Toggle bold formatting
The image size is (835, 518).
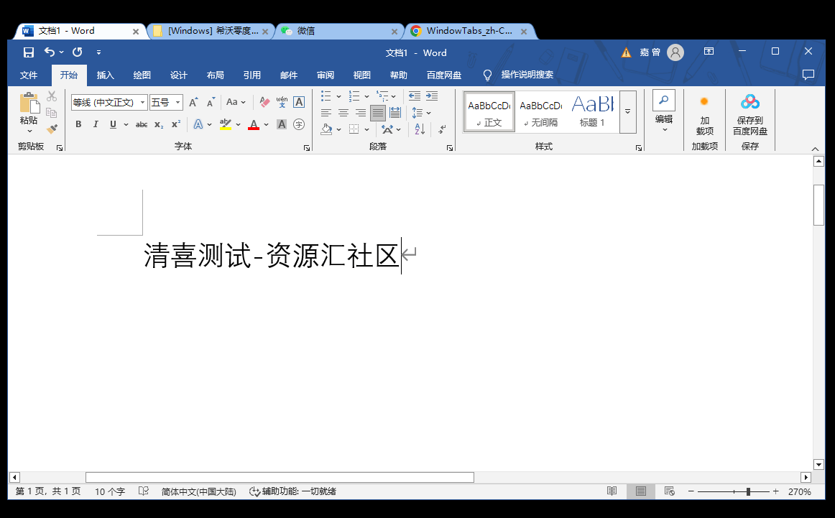[x=78, y=124]
